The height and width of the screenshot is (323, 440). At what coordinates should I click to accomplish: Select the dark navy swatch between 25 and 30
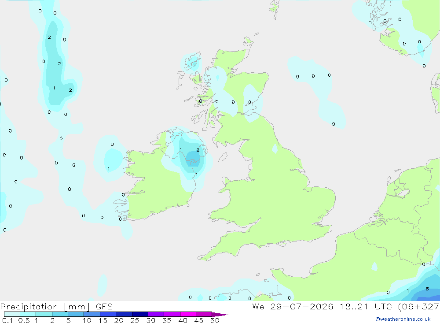[x=140, y=314]
